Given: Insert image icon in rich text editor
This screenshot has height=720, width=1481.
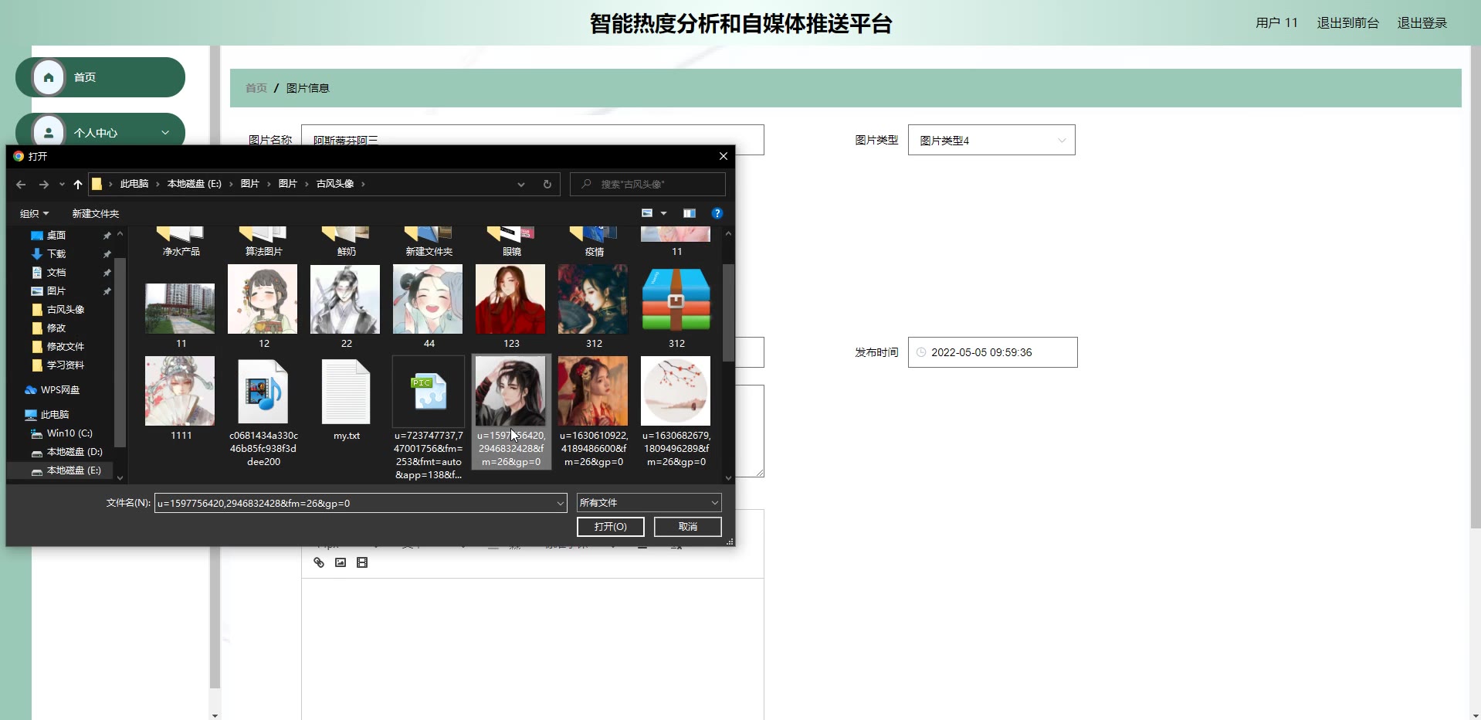Looking at the screenshot, I should [341, 562].
